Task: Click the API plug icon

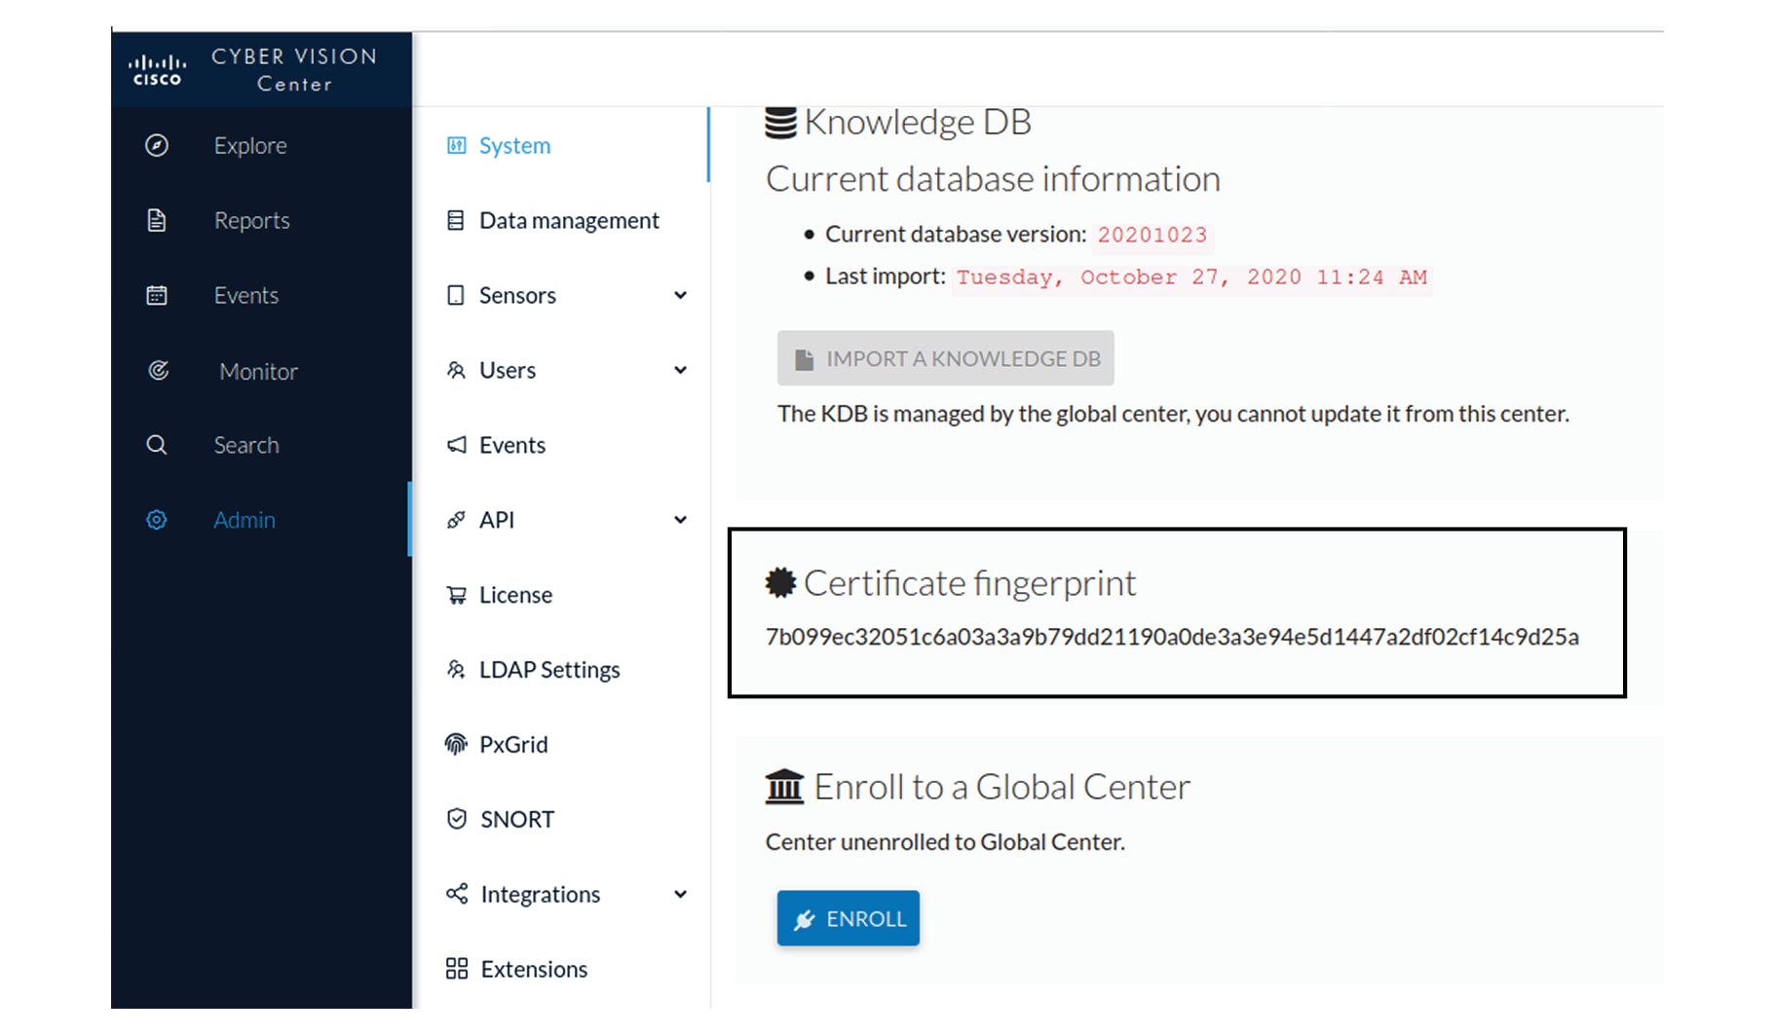Action: pyautogui.click(x=455, y=520)
